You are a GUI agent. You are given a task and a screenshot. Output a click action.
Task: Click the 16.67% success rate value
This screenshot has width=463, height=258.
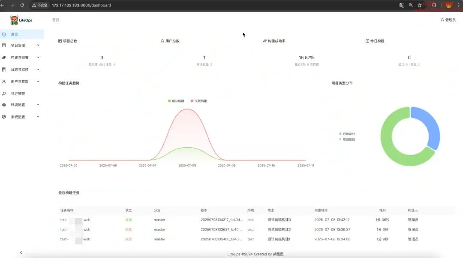pos(307,58)
